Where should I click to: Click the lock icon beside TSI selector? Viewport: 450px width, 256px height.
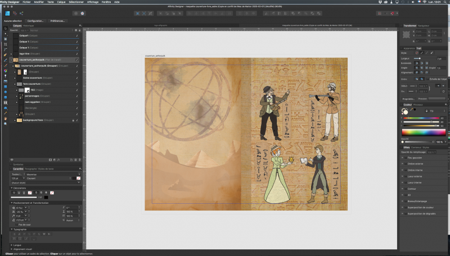tap(426, 111)
